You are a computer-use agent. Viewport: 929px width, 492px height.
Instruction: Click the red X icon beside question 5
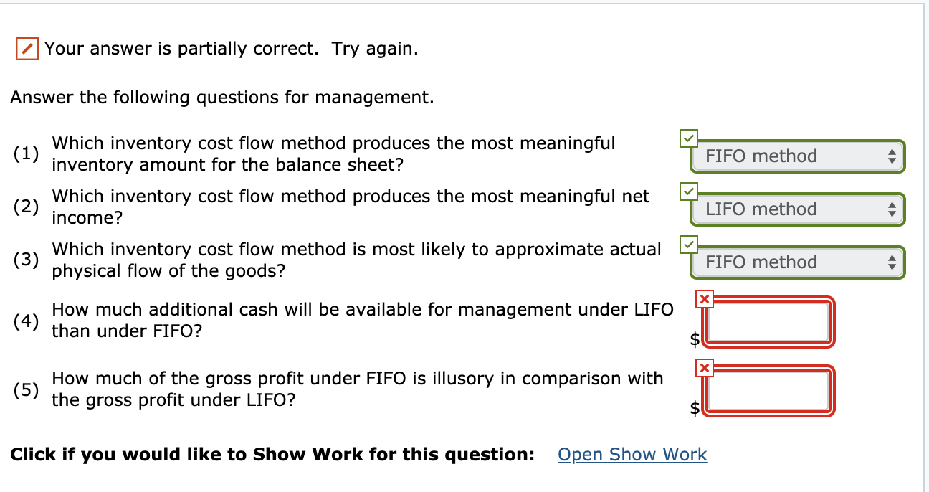coord(703,369)
